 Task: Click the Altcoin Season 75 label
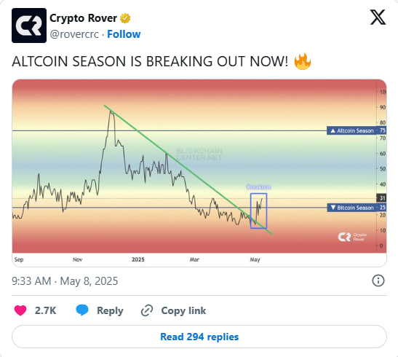[x=357, y=130]
